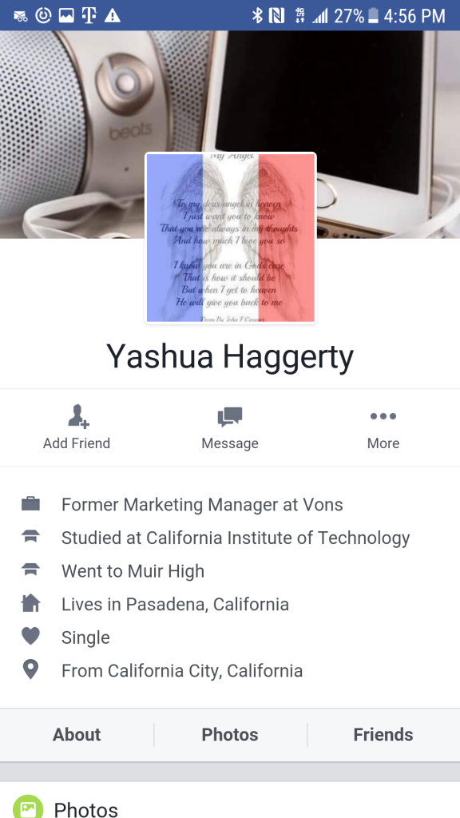The width and height of the screenshot is (460, 818).
Task: Open the Message chat icon
Action: [x=230, y=417]
